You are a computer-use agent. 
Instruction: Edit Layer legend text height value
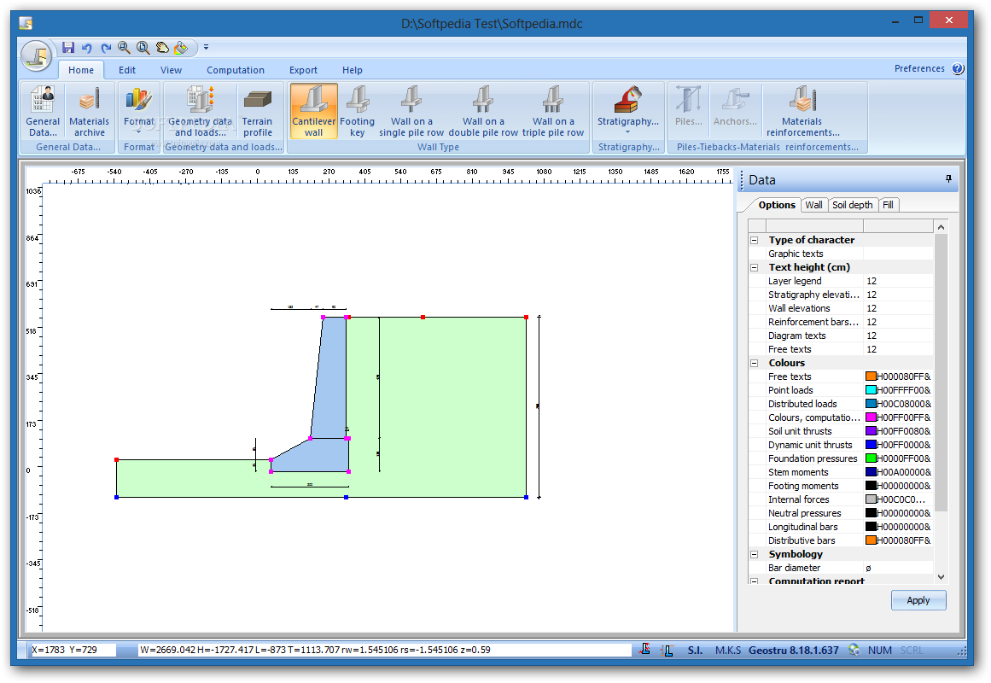point(898,281)
